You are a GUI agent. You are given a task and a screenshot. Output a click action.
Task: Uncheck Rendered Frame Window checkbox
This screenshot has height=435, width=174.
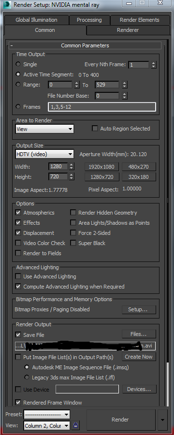coord(18,402)
